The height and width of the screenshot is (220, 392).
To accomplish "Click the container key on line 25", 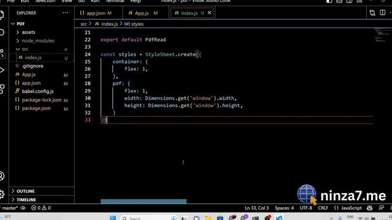I will coord(126,62).
